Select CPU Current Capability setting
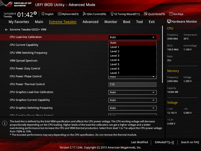201x151 pixels. [x=24, y=45]
